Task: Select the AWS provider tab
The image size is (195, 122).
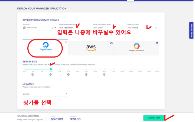Action: coord(91,48)
